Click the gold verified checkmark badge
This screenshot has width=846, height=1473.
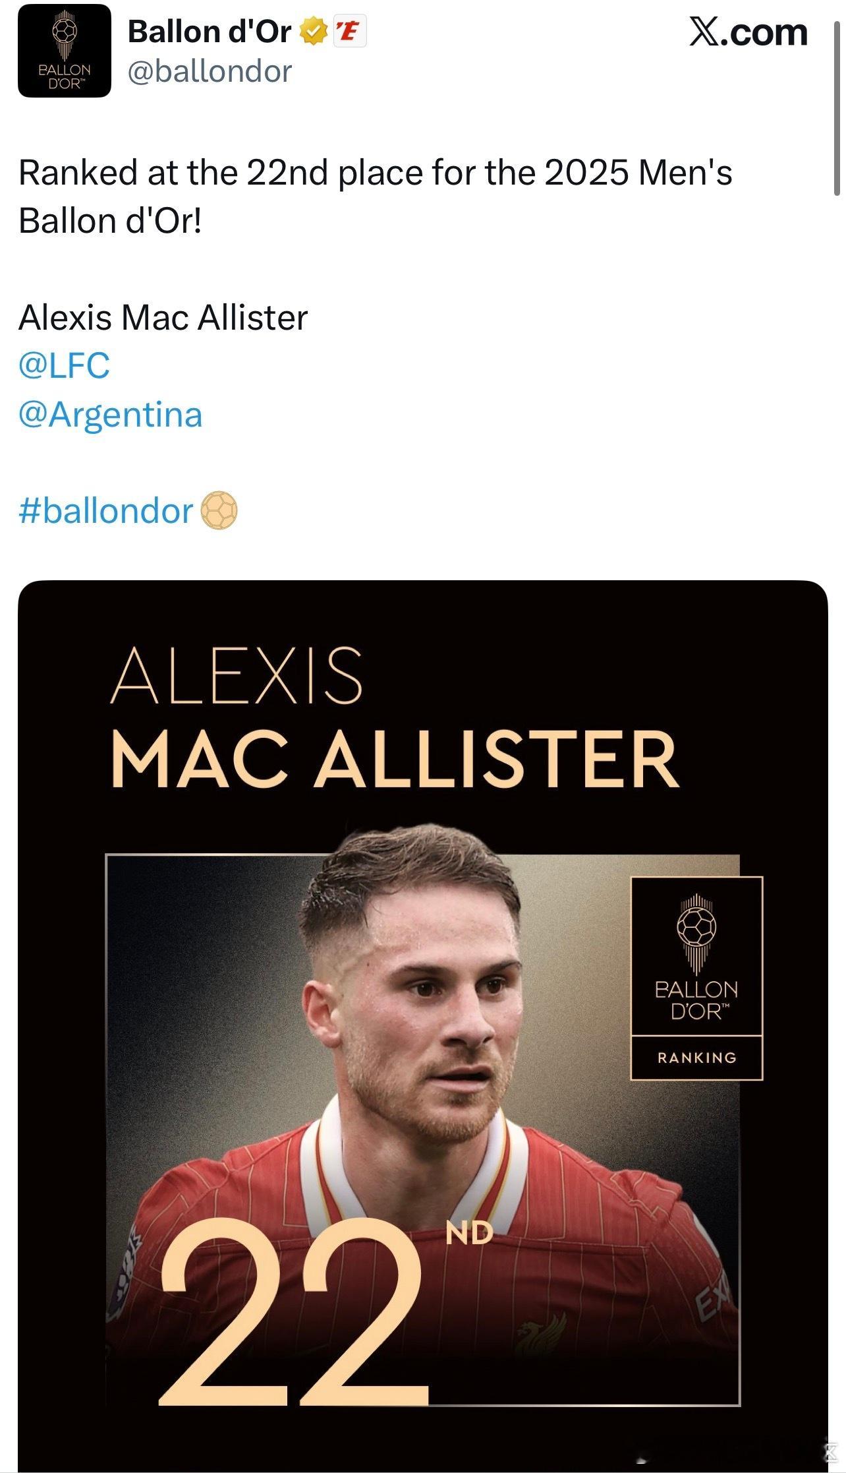coord(314,32)
